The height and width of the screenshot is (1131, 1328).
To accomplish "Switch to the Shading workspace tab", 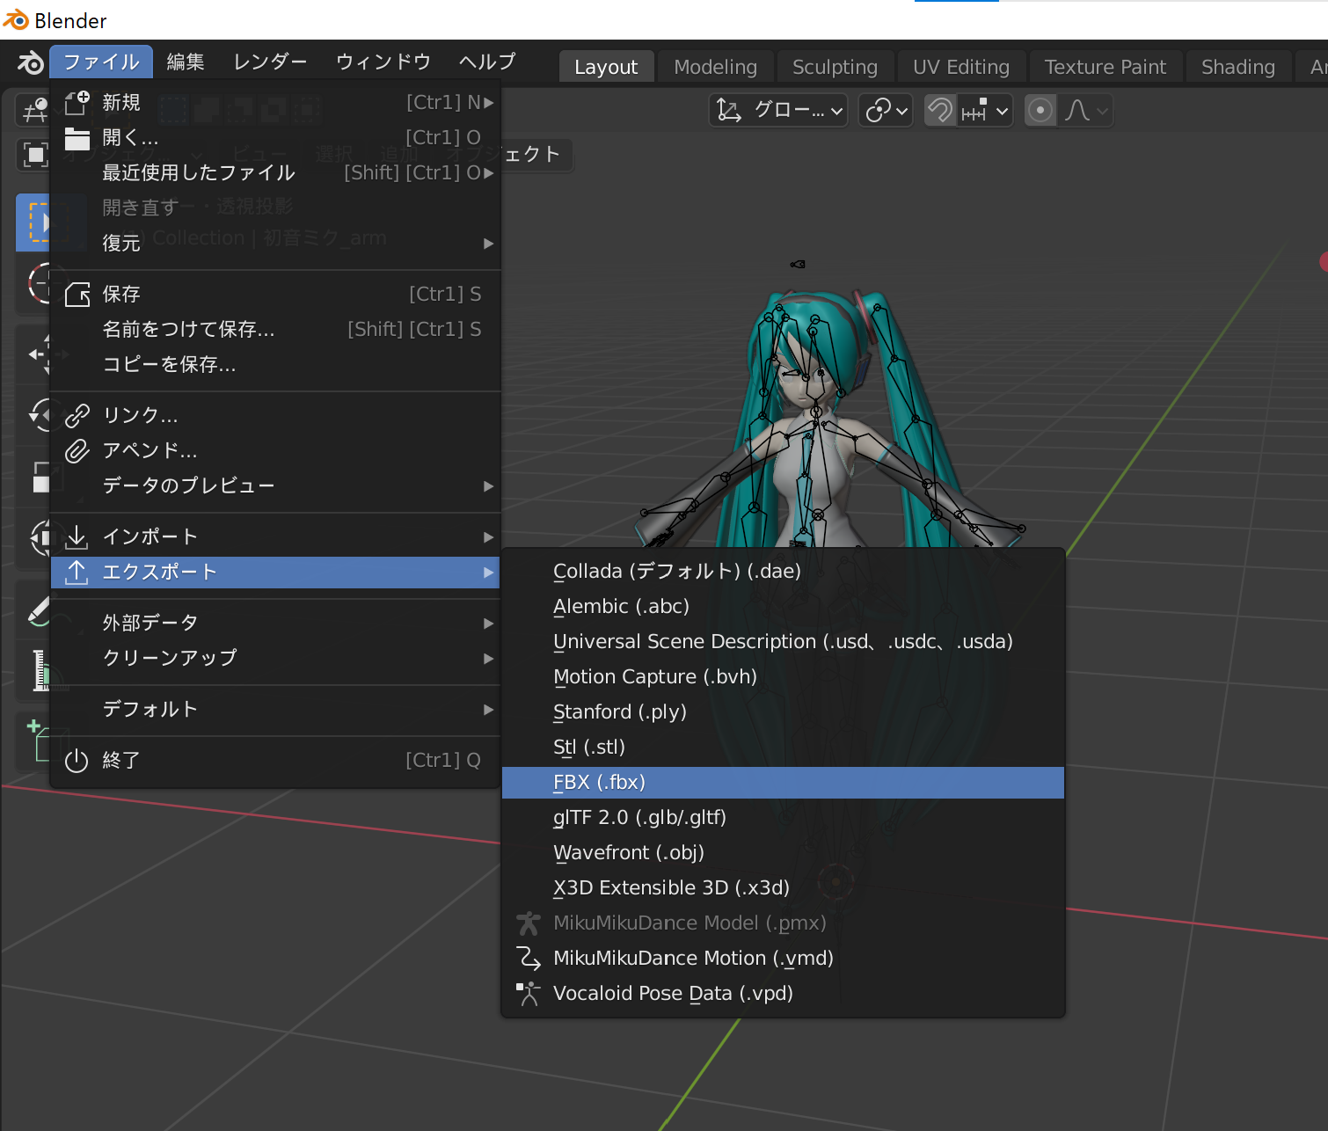I will (1238, 67).
